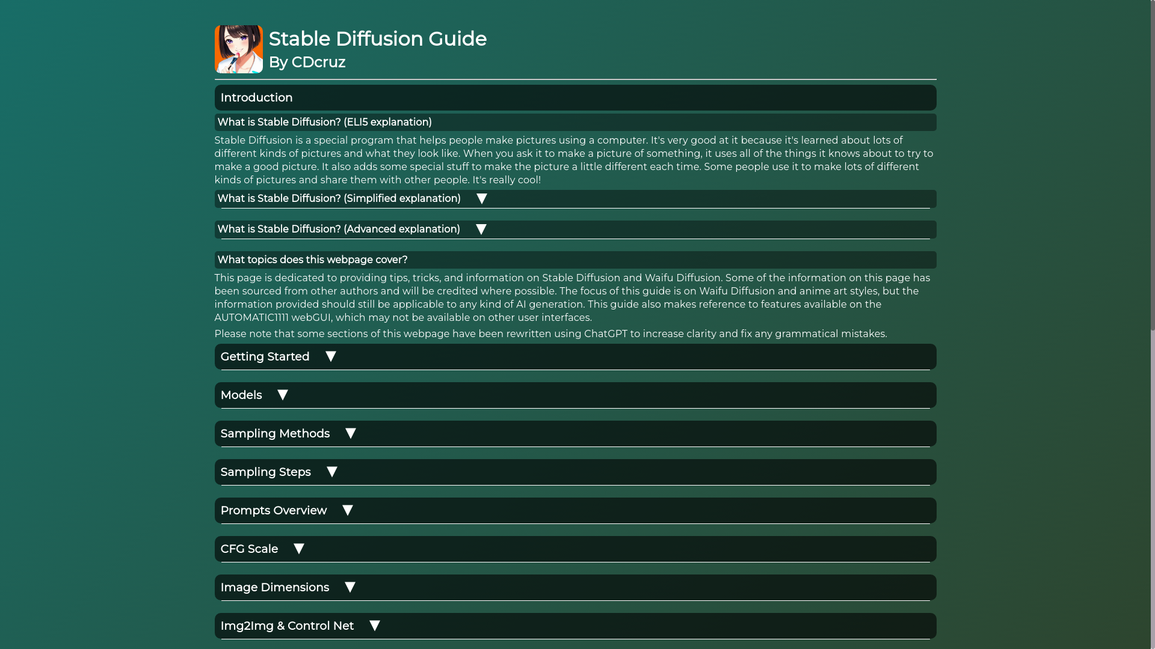Screen dimensions: 1155x649
Task: Open the Sampling Methods section label
Action: pos(275,434)
